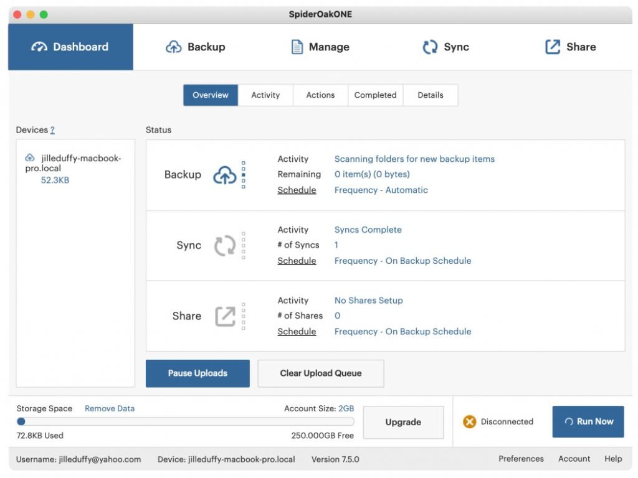Switch to the Activity sub-tab

pos(265,95)
